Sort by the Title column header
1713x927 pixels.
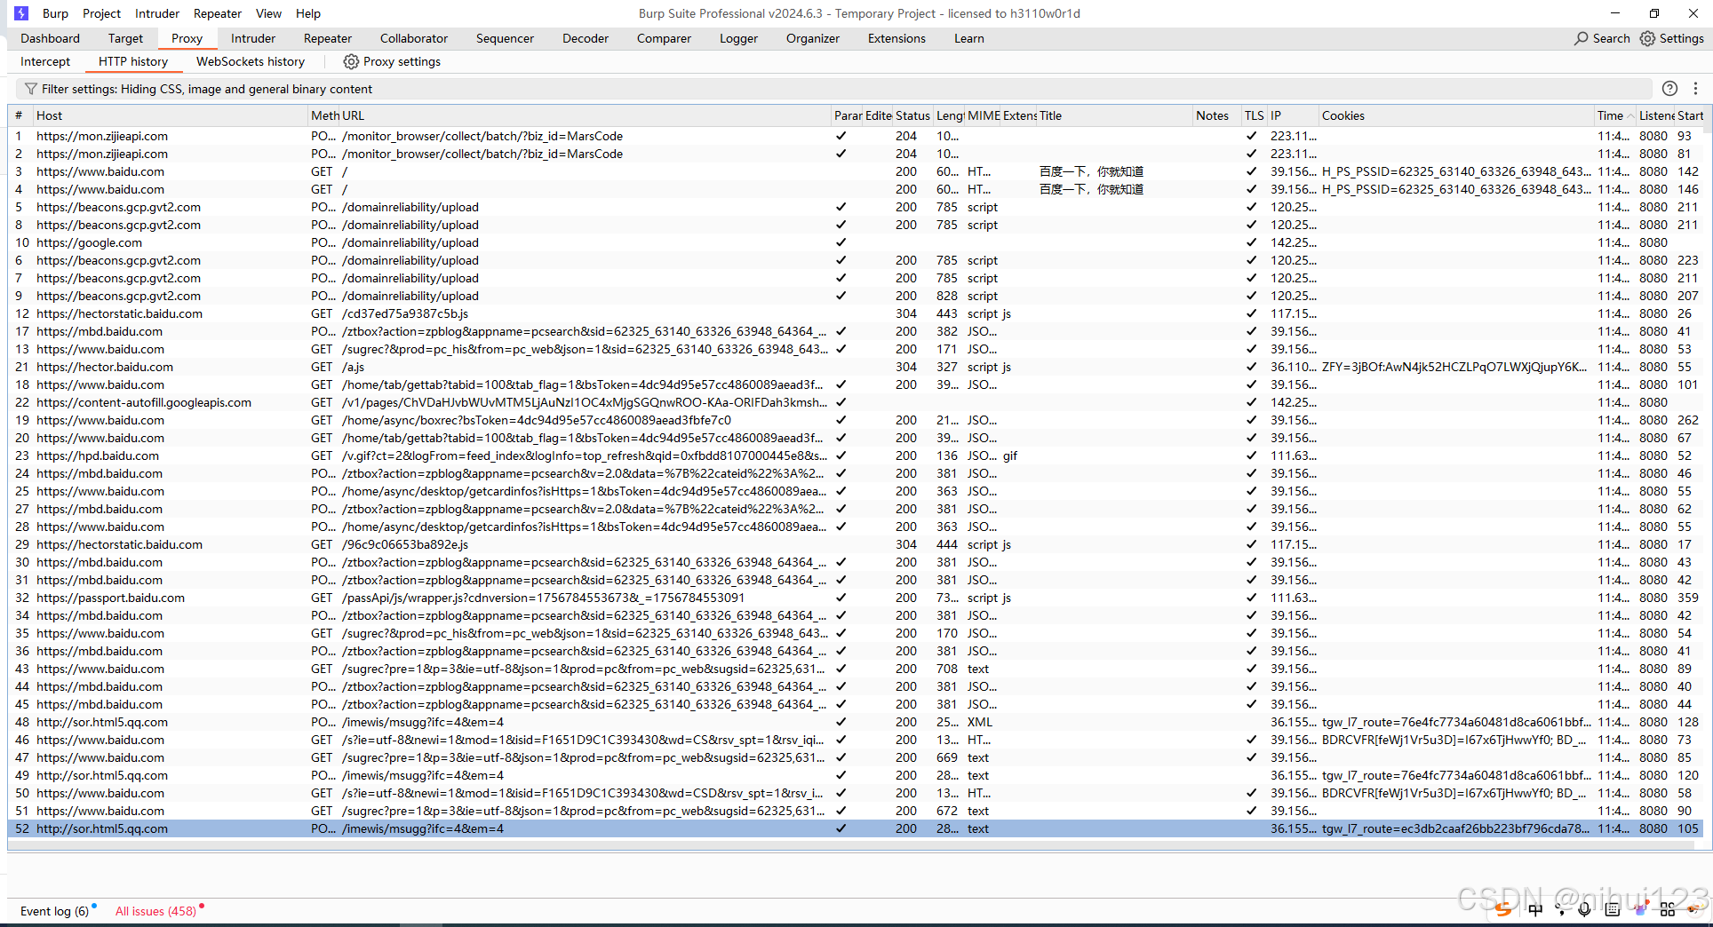click(x=1114, y=115)
